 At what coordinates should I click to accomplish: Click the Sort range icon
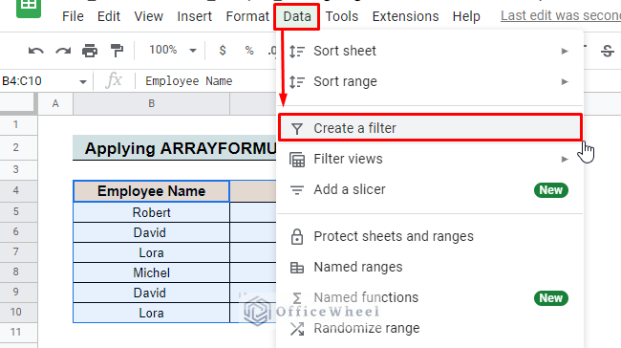click(x=297, y=82)
